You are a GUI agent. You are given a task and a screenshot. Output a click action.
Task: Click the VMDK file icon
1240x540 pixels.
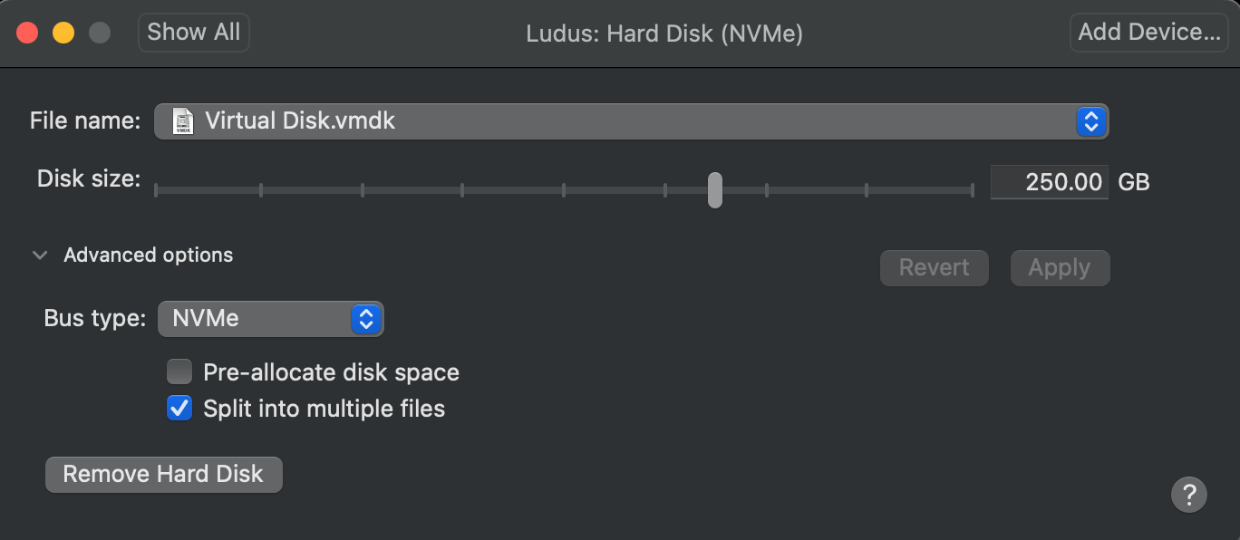click(184, 121)
